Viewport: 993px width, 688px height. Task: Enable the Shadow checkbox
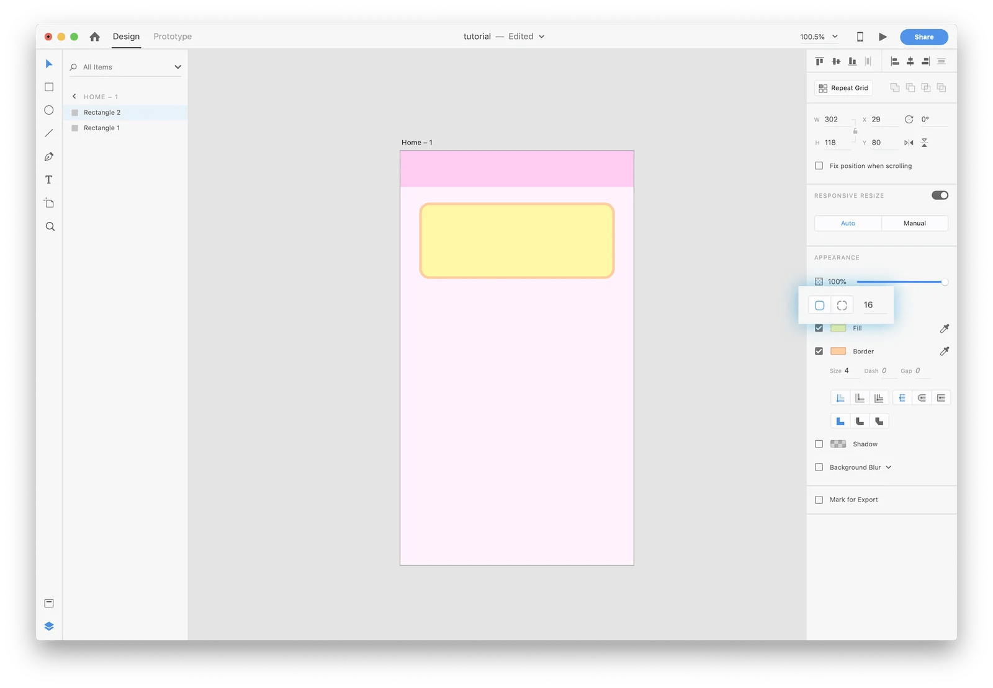819,444
